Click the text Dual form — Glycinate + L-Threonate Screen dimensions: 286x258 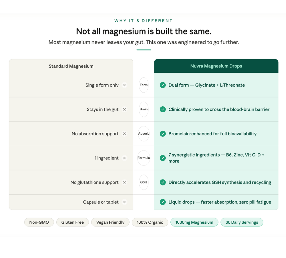pos(207,85)
